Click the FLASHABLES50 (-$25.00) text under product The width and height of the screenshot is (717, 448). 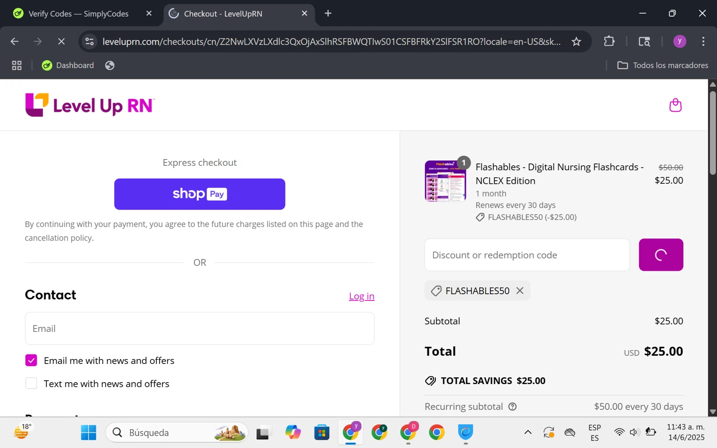(x=532, y=217)
